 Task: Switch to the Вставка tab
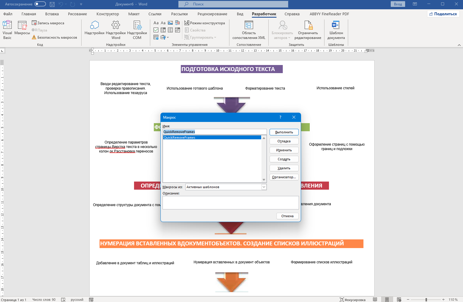52,14
